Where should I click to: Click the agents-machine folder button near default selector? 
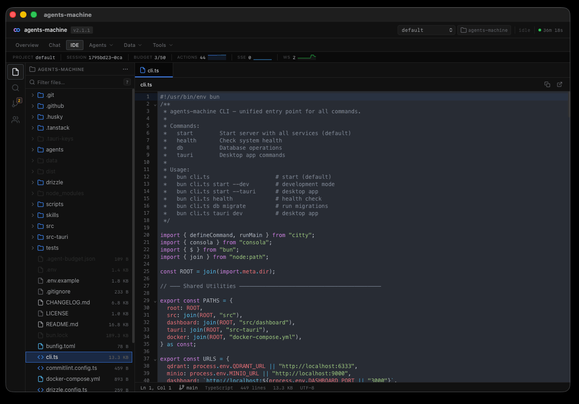(x=484, y=30)
